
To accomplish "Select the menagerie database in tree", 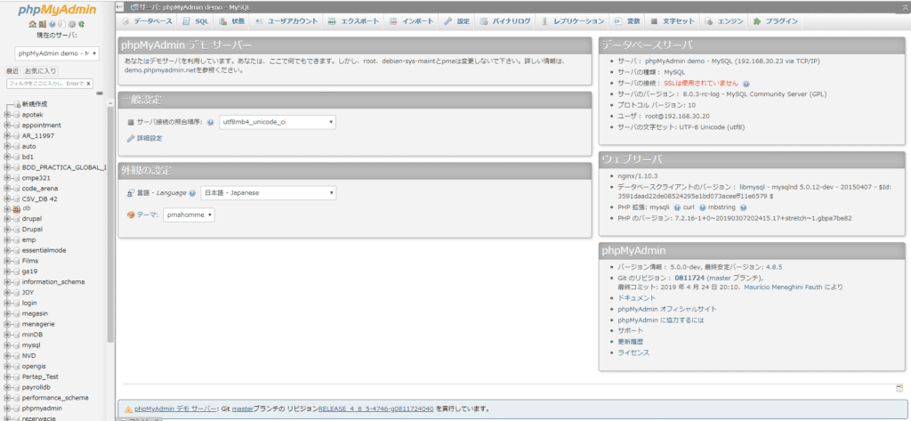I will (38, 324).
